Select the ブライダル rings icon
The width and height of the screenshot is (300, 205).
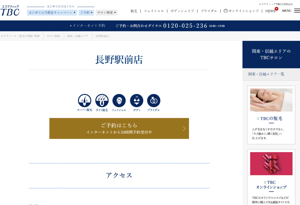tap(154, 101)
